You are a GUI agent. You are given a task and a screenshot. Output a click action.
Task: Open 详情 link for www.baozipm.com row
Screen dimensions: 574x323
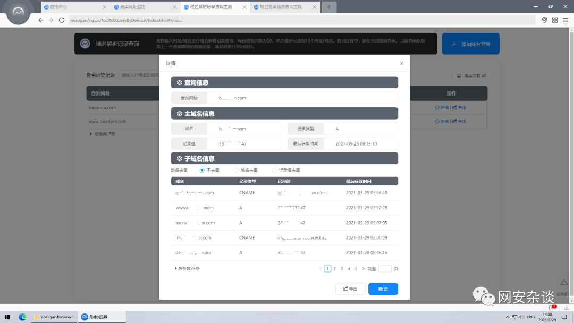(x=442, y=121)
